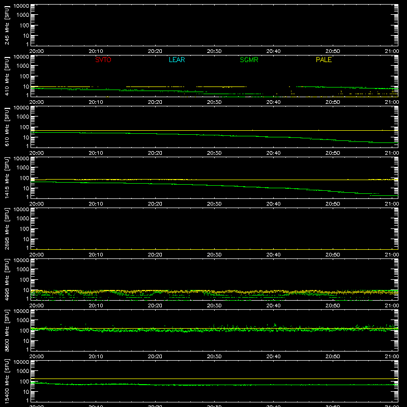This screenshot has width=407, height=407.
Task: Click the yellow PALE trace in 1415 MHz panel
Action: click(x=214, y=180)
